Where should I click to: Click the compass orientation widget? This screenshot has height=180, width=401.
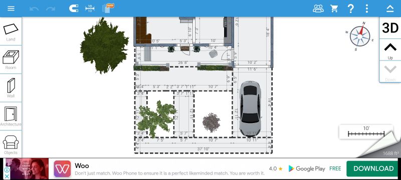point(360,36)
